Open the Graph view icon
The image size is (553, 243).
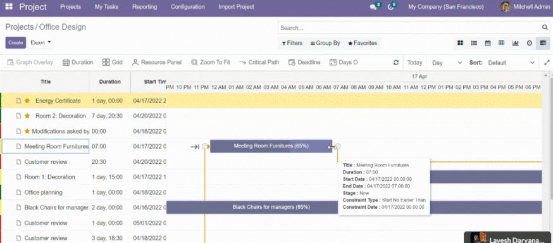515,43
